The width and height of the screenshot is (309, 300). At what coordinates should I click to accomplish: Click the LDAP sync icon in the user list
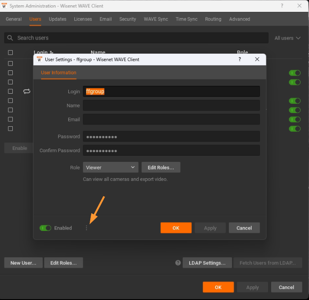[26, 91]
